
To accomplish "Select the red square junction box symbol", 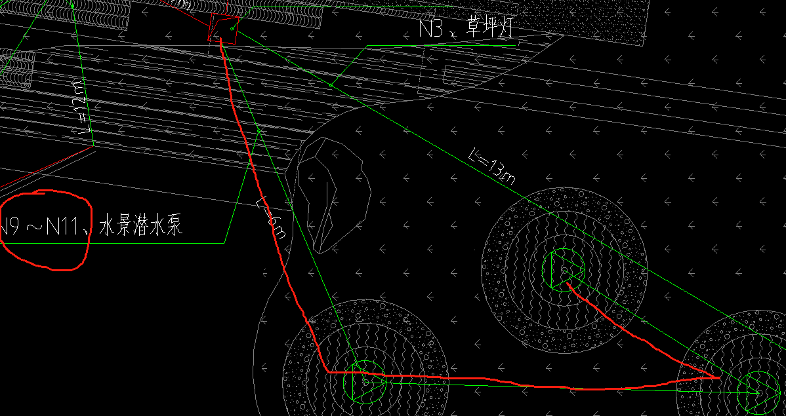I will pyautogui.click(x=224, y=28).
